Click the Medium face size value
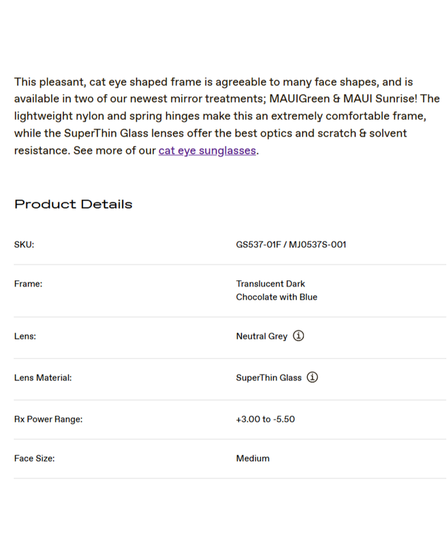The image size is (448, 544). tap(253, 458)
